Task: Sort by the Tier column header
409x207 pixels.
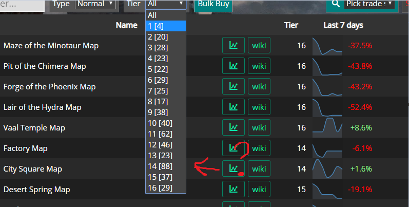Action: coord(291,25)
